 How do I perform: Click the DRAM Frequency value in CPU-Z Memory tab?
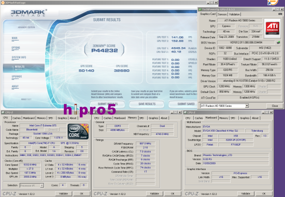tap(146, 144)
